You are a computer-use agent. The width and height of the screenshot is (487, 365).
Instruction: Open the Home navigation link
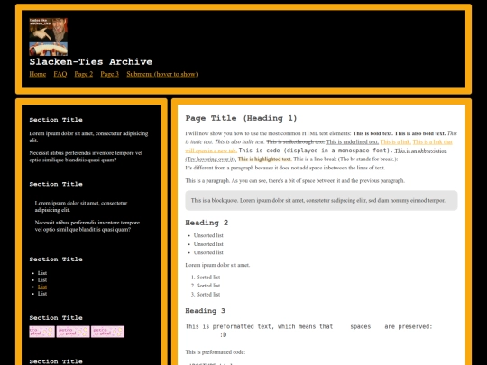[38, 74]
